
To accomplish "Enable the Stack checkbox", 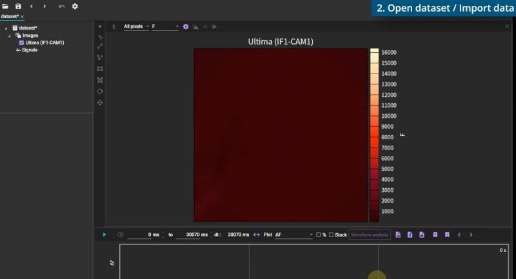I will point(331,235).
